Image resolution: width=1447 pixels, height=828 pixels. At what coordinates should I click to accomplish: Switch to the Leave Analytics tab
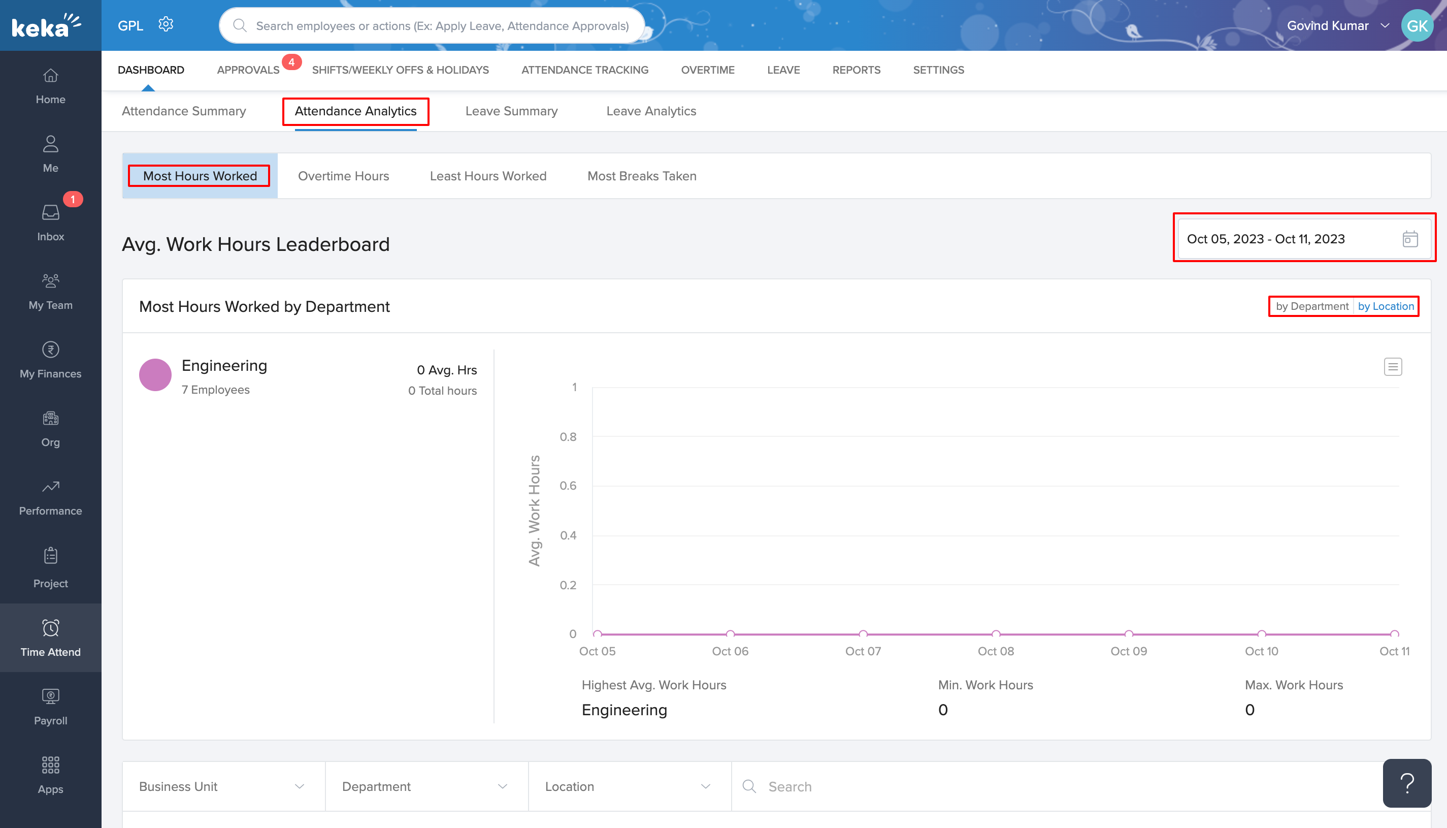(x=651, y=111)
